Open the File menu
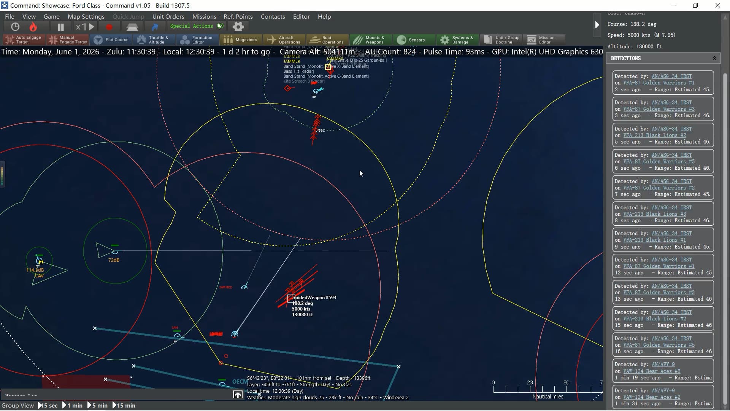 click(x=10, y=16)
